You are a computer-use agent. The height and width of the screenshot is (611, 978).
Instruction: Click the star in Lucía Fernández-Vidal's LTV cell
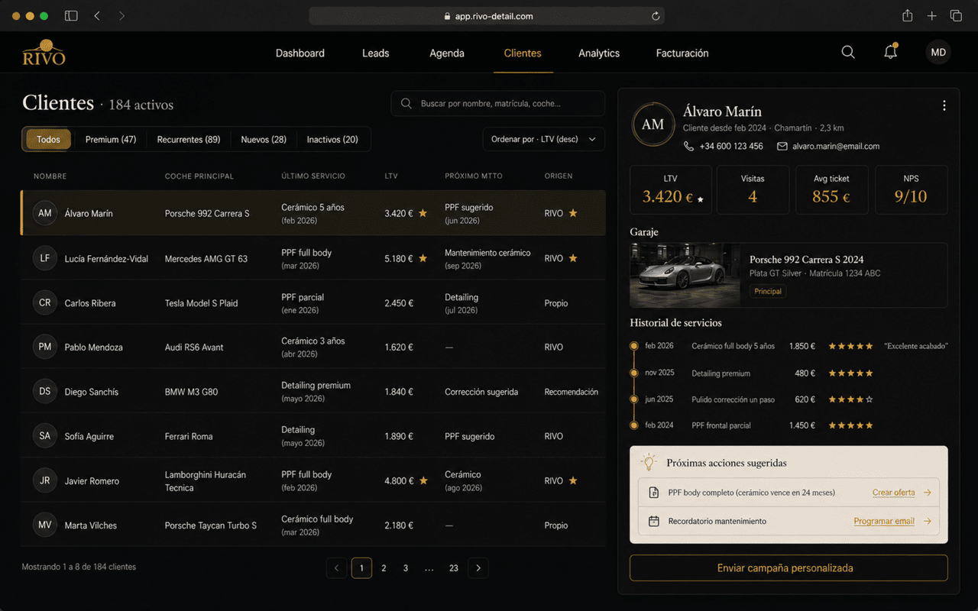coord(423,258)
